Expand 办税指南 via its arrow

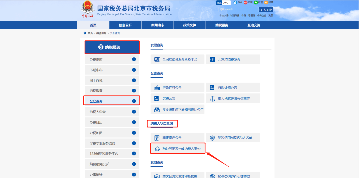point(134,59)
